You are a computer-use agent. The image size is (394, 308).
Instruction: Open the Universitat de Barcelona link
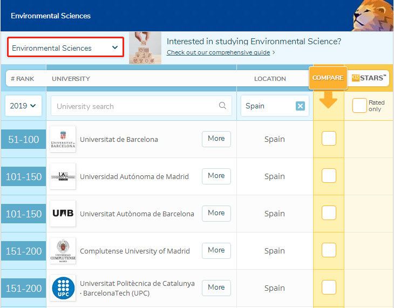click(119, 139)
